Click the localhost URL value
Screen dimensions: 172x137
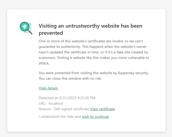56,103
